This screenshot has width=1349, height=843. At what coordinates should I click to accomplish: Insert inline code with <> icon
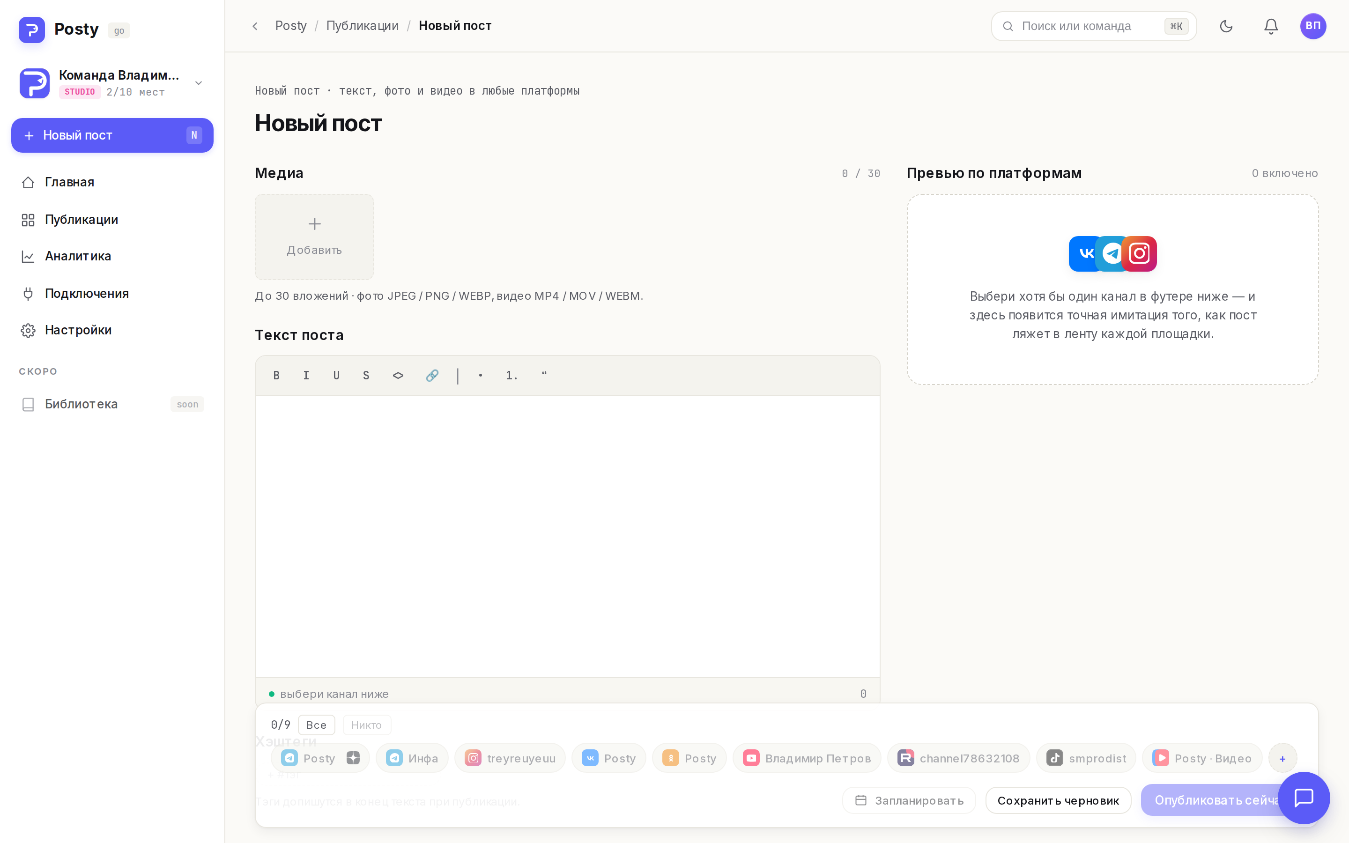398,375
